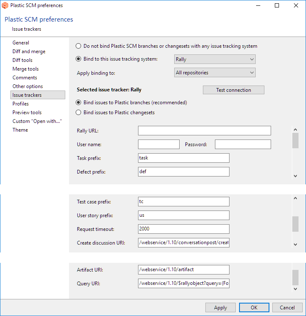Image resolution: width=306 pixels, height=316 pixels.
Task: Choose 'Bind issues to Plastic changesets' radio
Action: click(78, 113)
